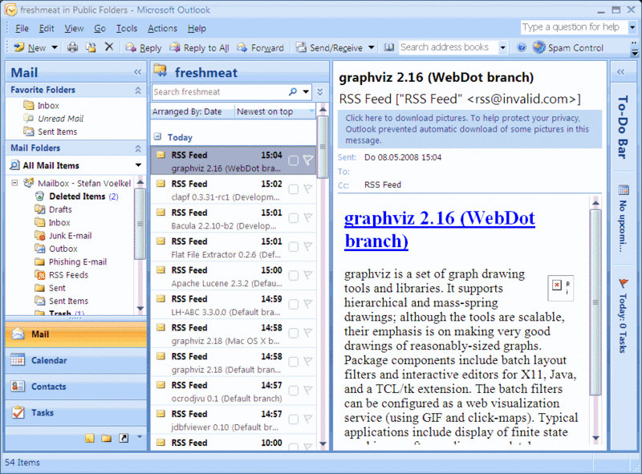Image resolution: width=642 pixels, height=474 pixels.
Task: Click the Delete (X) toolbar icon
Action: (109, 47)
